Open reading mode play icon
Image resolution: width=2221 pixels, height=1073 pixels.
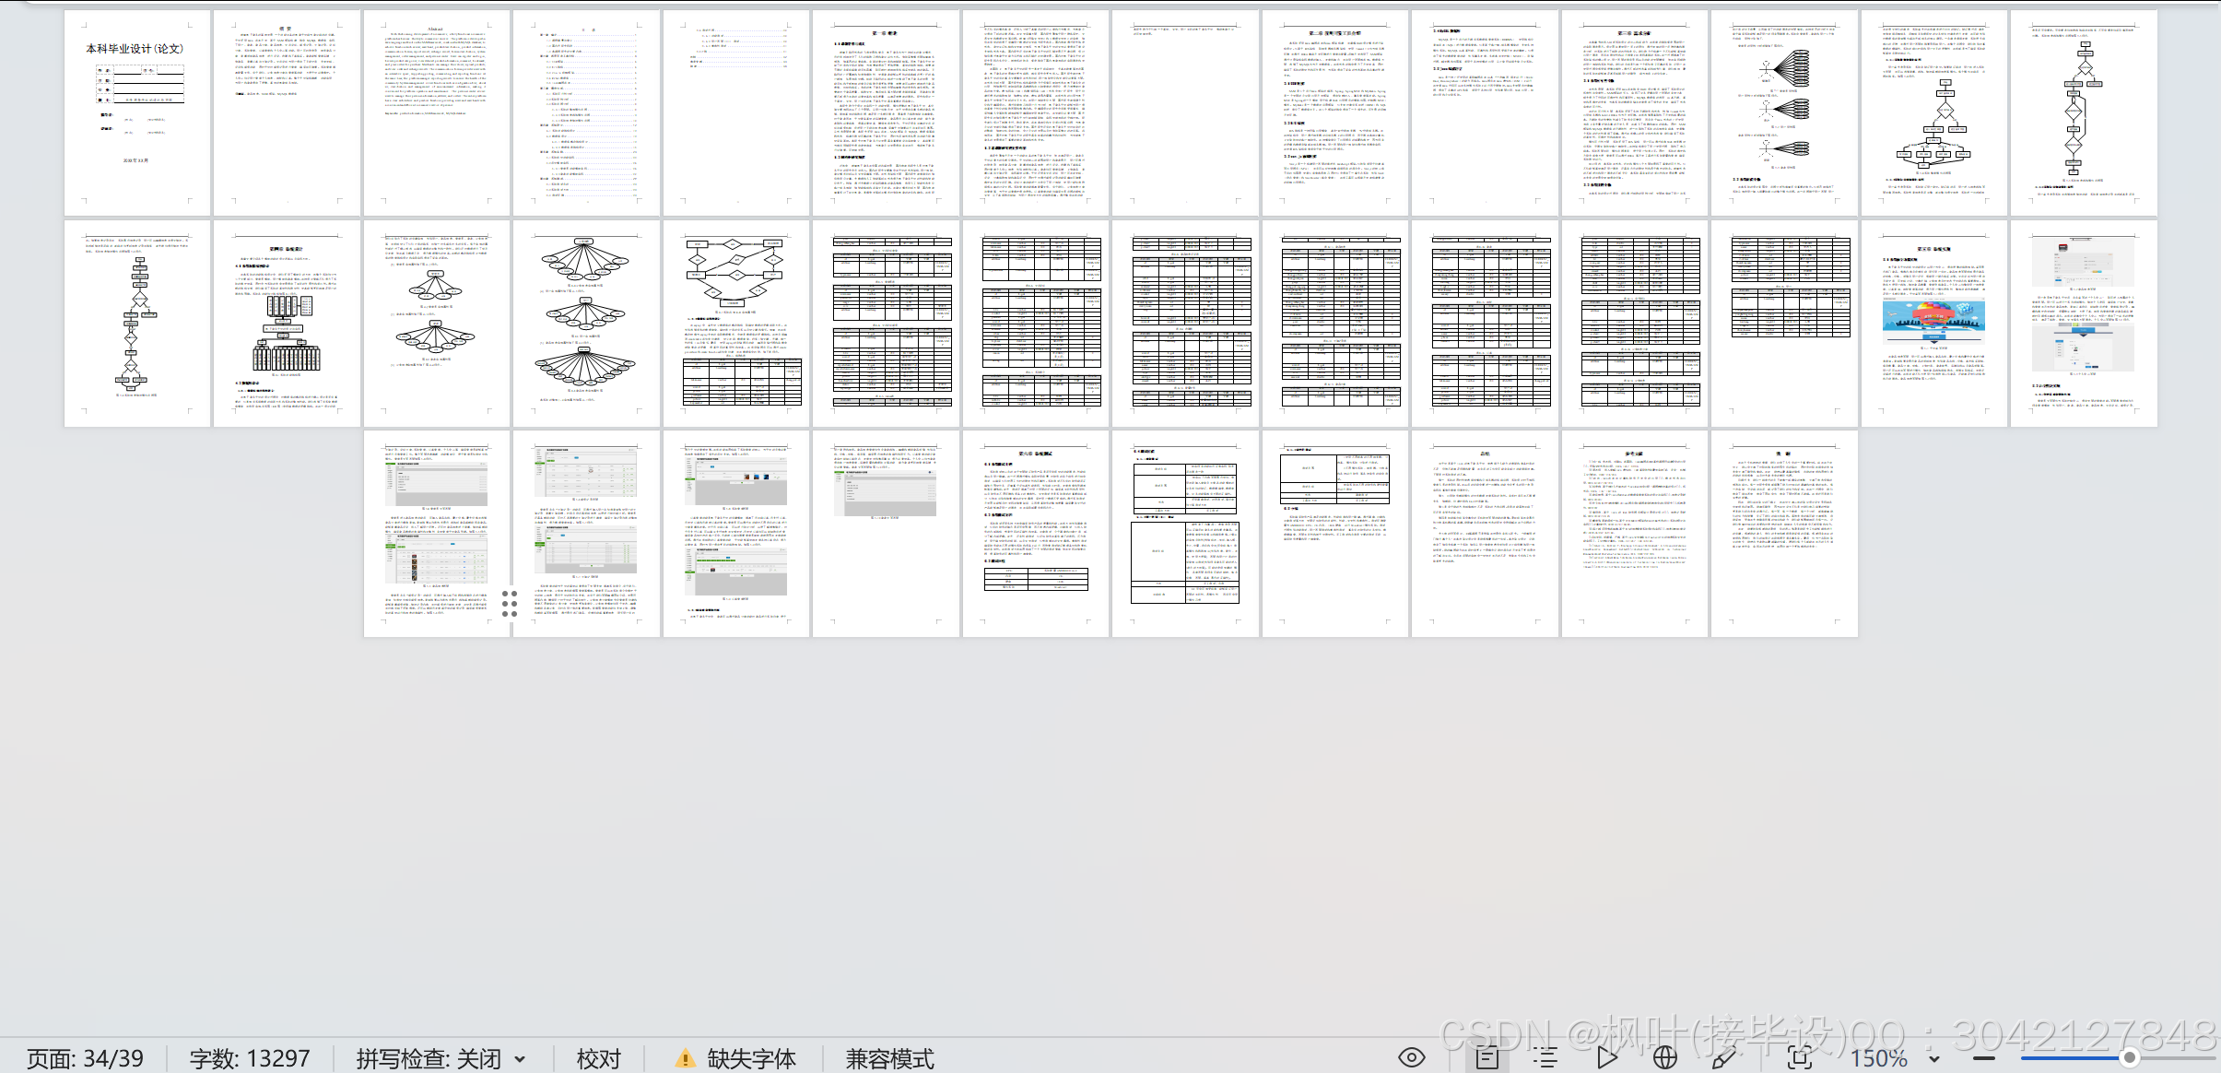[1606, 1057]
